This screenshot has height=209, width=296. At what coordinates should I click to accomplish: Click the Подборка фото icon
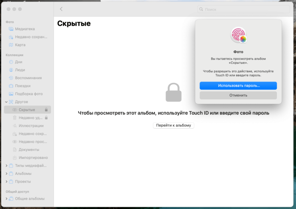11,94
